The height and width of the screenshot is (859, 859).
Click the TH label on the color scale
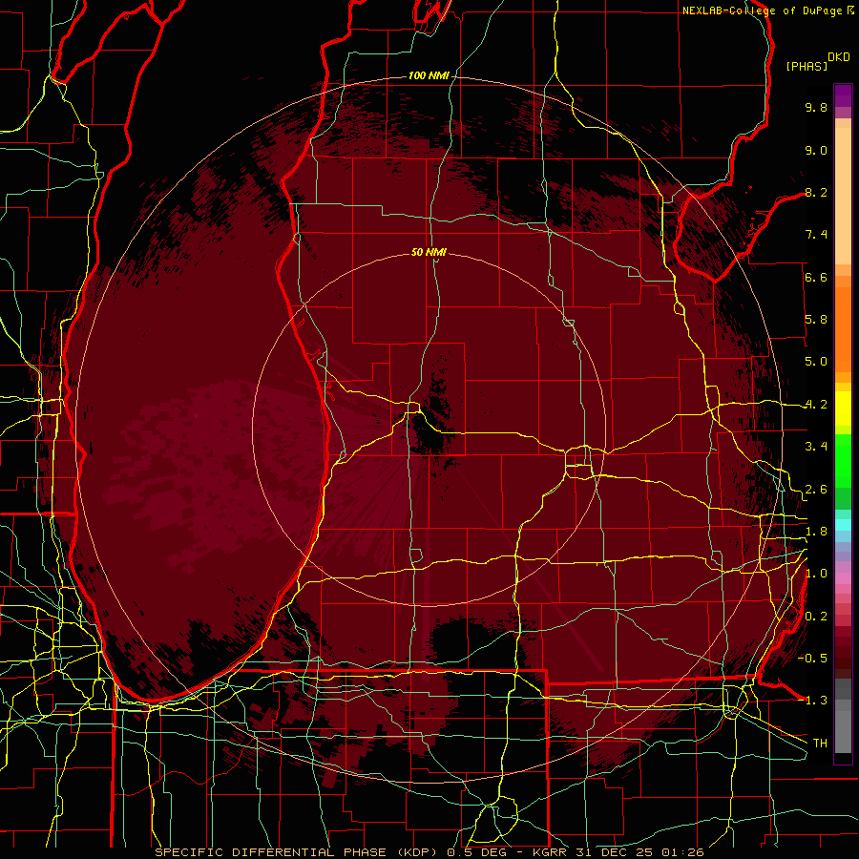(x=820, y=744)
